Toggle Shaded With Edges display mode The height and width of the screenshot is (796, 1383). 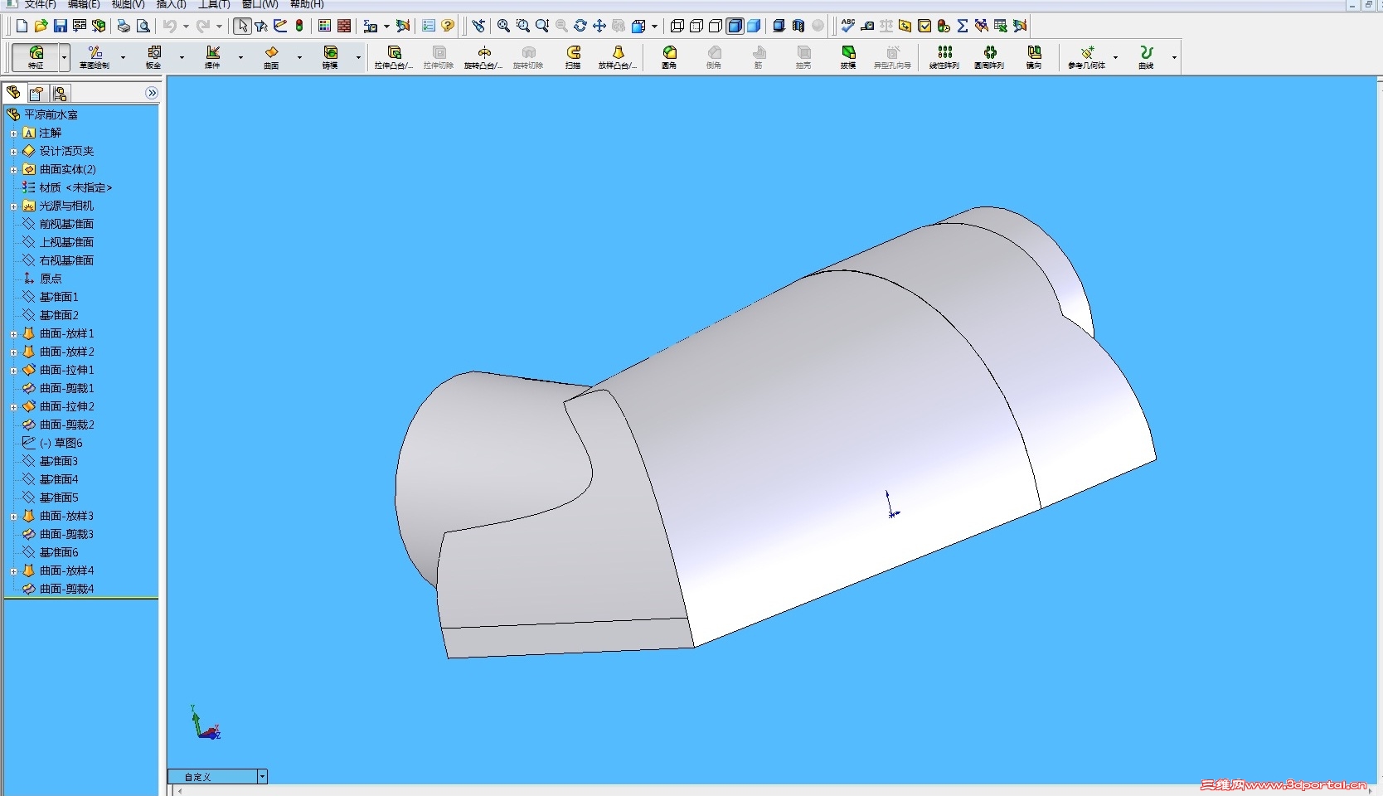coord(735,27)
